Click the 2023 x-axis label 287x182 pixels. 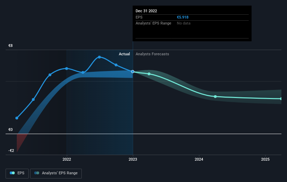133,159
